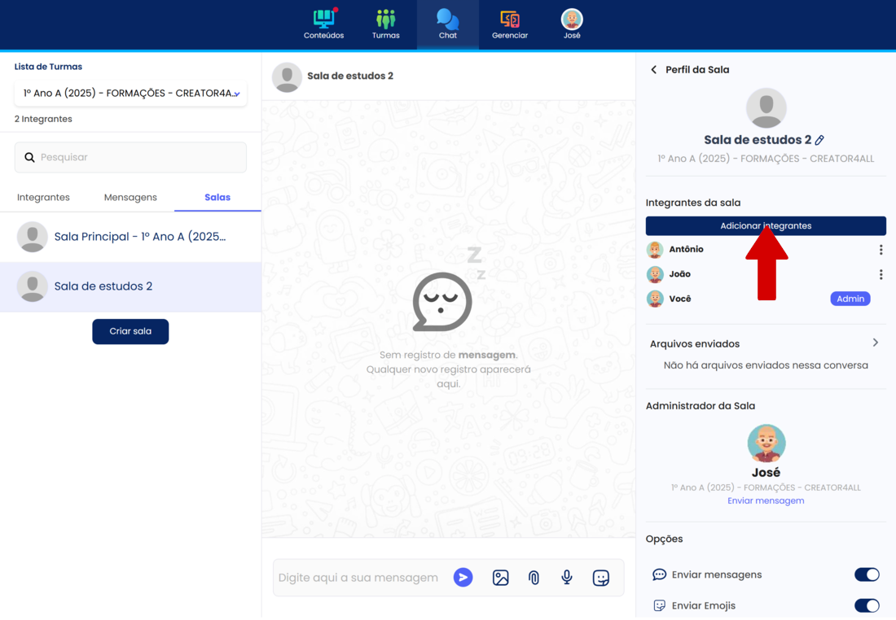Disable the Enviar mensagens toggle
The width and height of the screenshot is (896, 620).
(867, 574)
